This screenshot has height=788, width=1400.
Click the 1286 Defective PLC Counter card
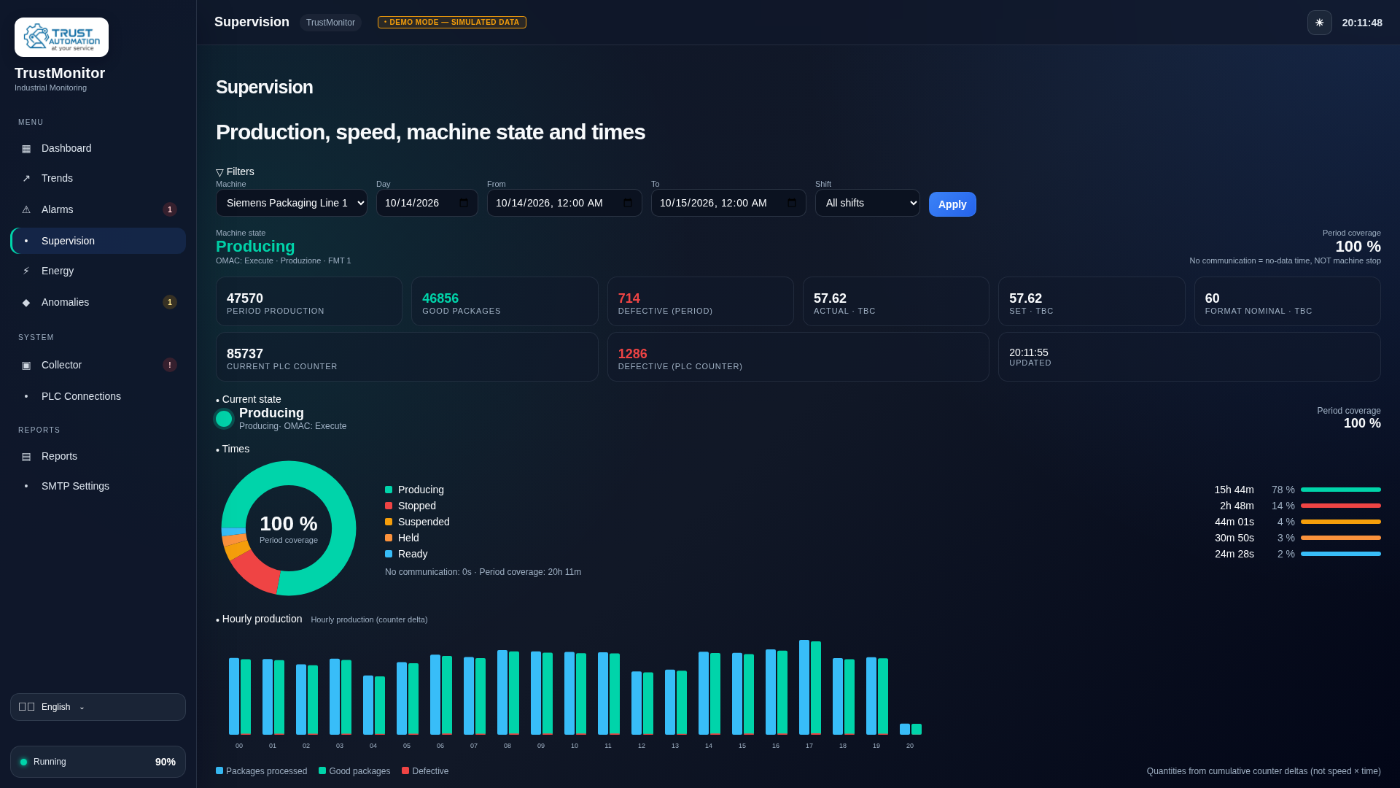tap(798, 357)
